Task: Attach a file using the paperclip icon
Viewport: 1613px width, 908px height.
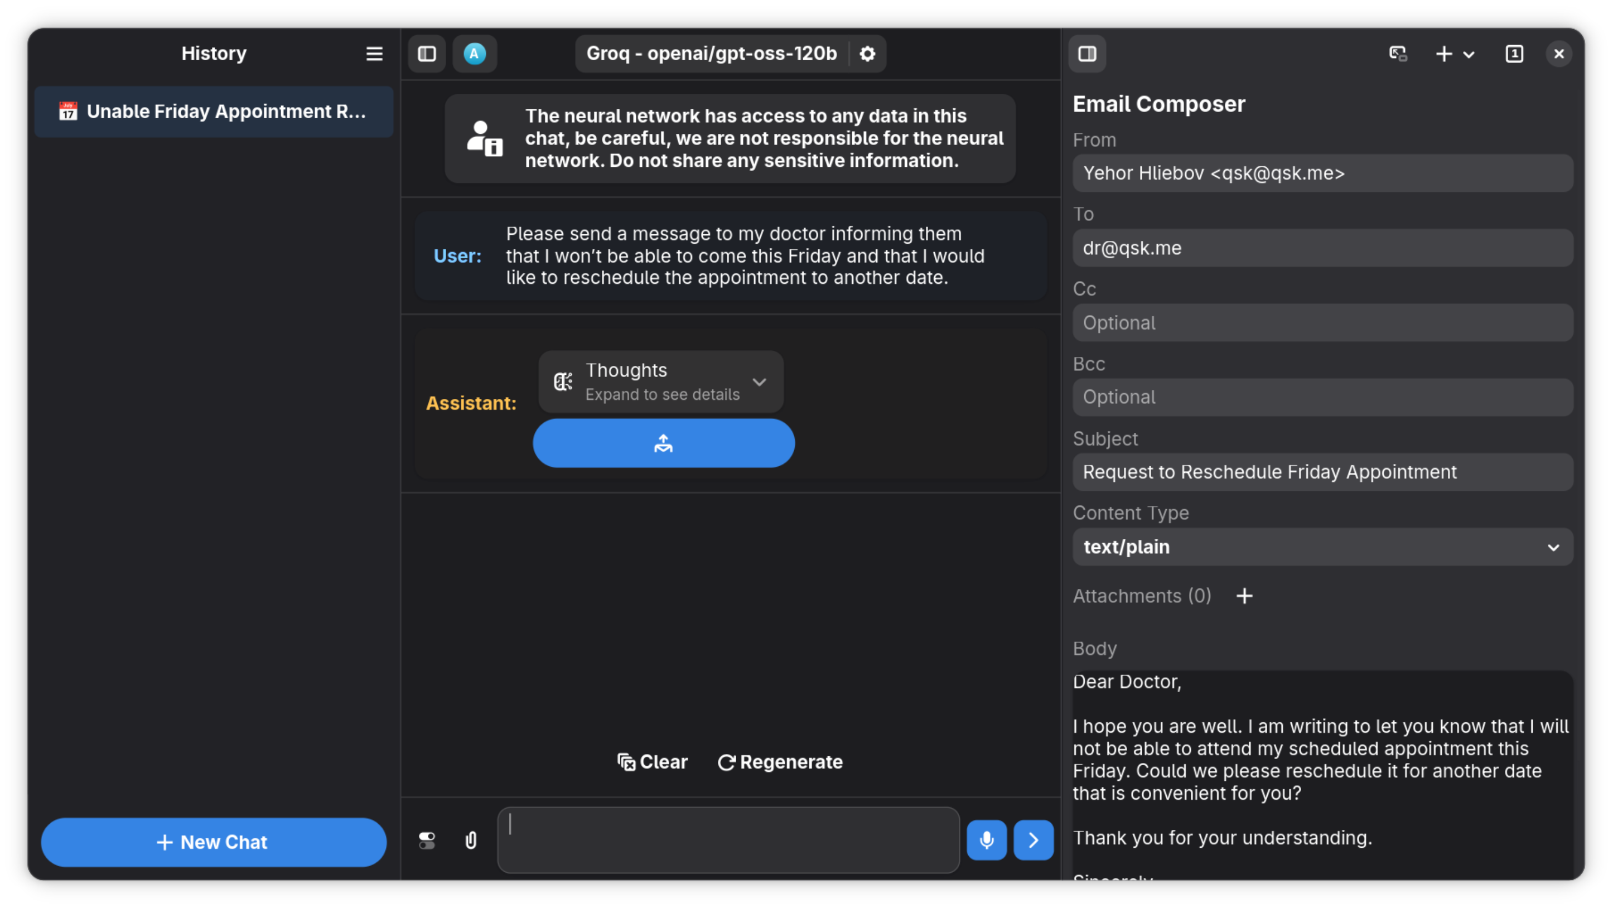Action: pos(471,841)
